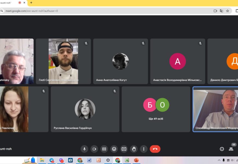Image resolution: width=238 pixels, height=164 pixels.
Task: Turn off the camera in Meet
Action: click(94, 149)
